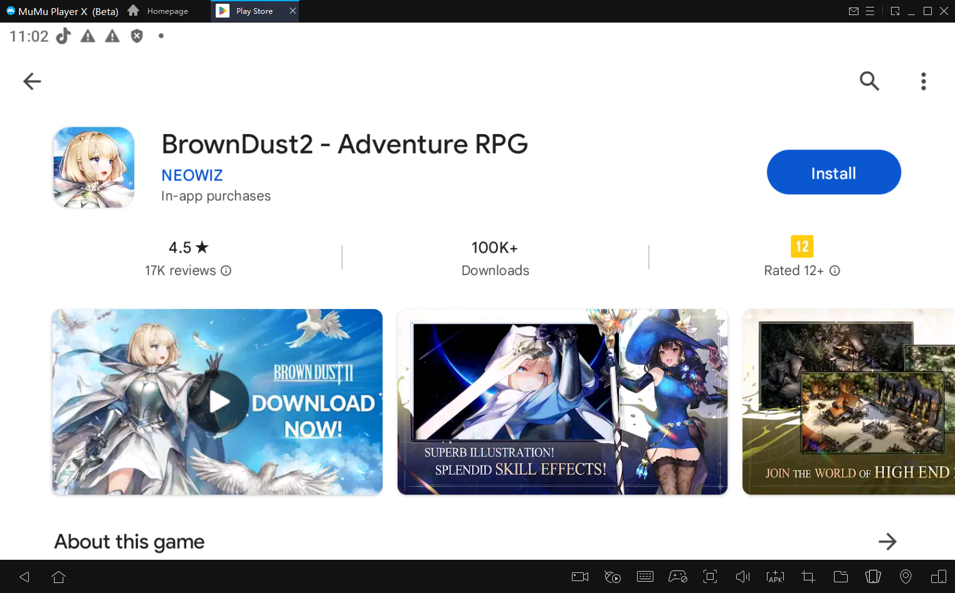955x593 pixels.
Task: Open the gamepad settings icon
Action: (x=677, y=577)
